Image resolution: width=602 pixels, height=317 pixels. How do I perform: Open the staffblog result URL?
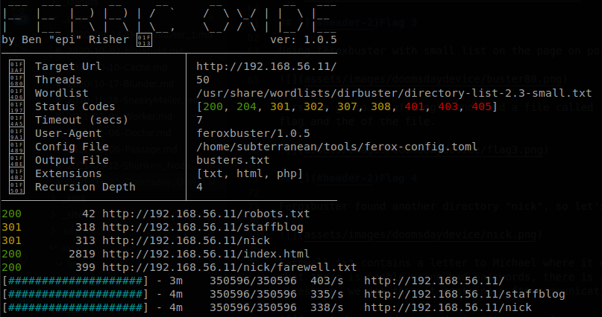pyautogui.click(x=203, y=228)
